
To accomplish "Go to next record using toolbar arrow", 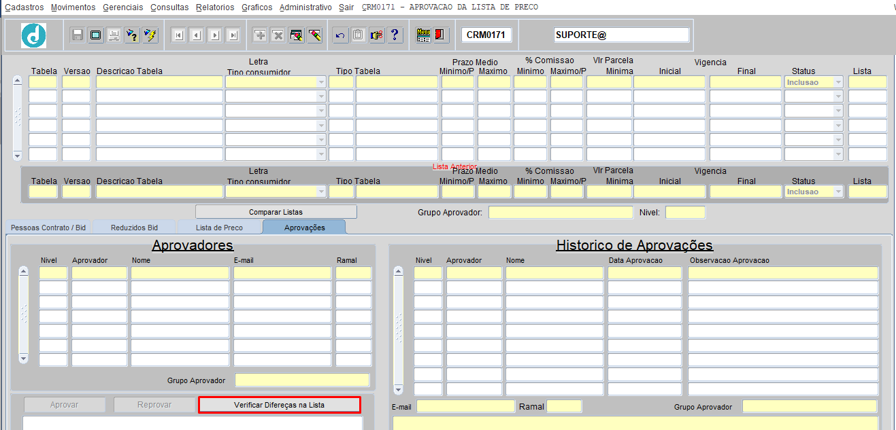I will [x=215, y=35].
